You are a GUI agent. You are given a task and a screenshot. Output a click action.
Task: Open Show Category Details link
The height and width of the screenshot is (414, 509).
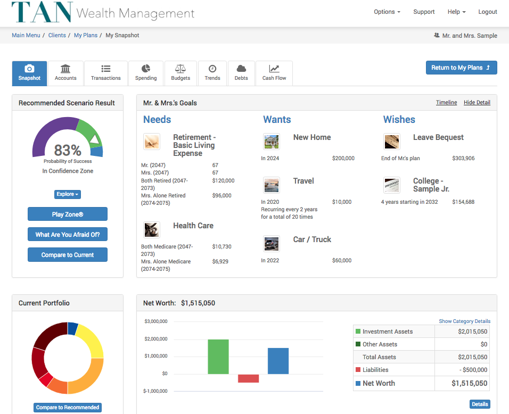click(464, 321)
